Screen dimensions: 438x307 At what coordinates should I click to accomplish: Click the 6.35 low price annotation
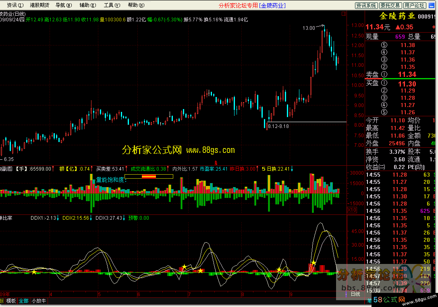8,159
